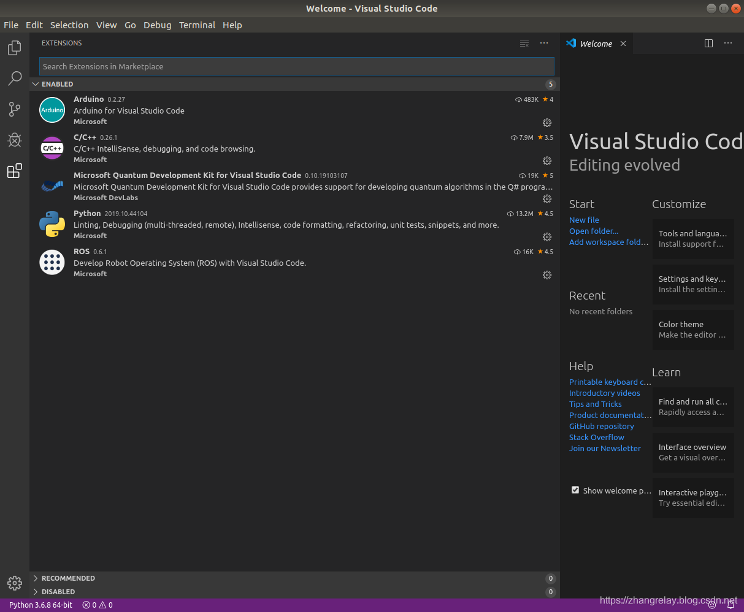Image resolution: width=744 pixels, height=612 pixels.
Task: Click the Arduino extension logo
Action: [52, 110]
